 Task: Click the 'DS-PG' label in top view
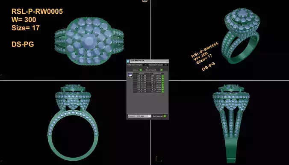[23, 44]
